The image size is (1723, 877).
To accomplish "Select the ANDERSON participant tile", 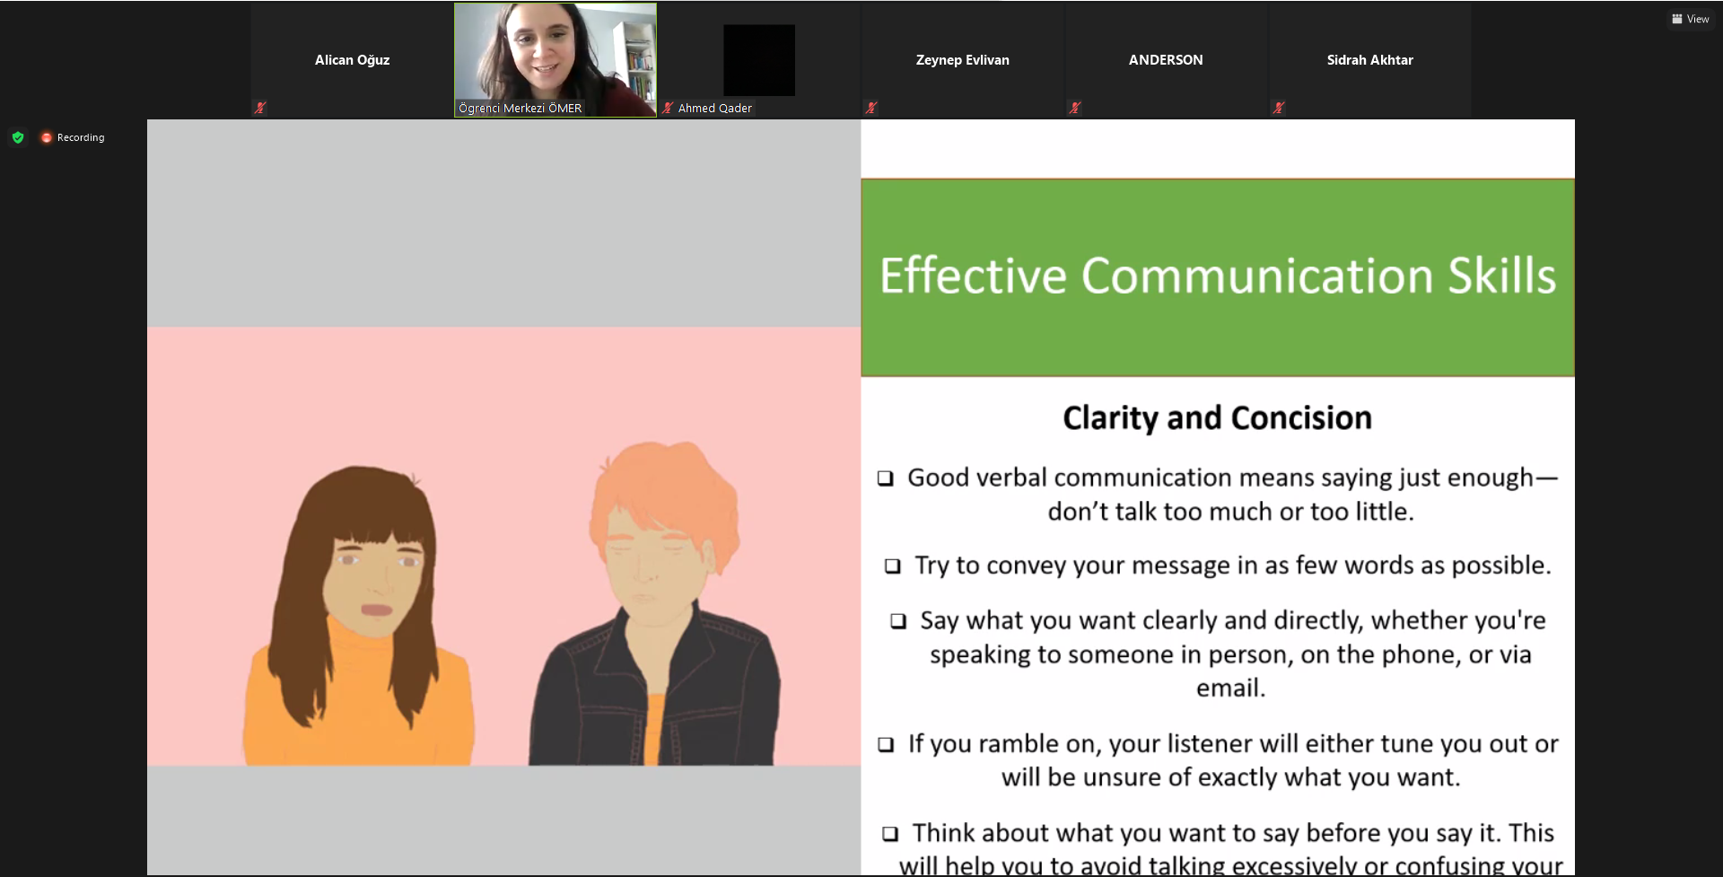I will (x=1166, y=60).
